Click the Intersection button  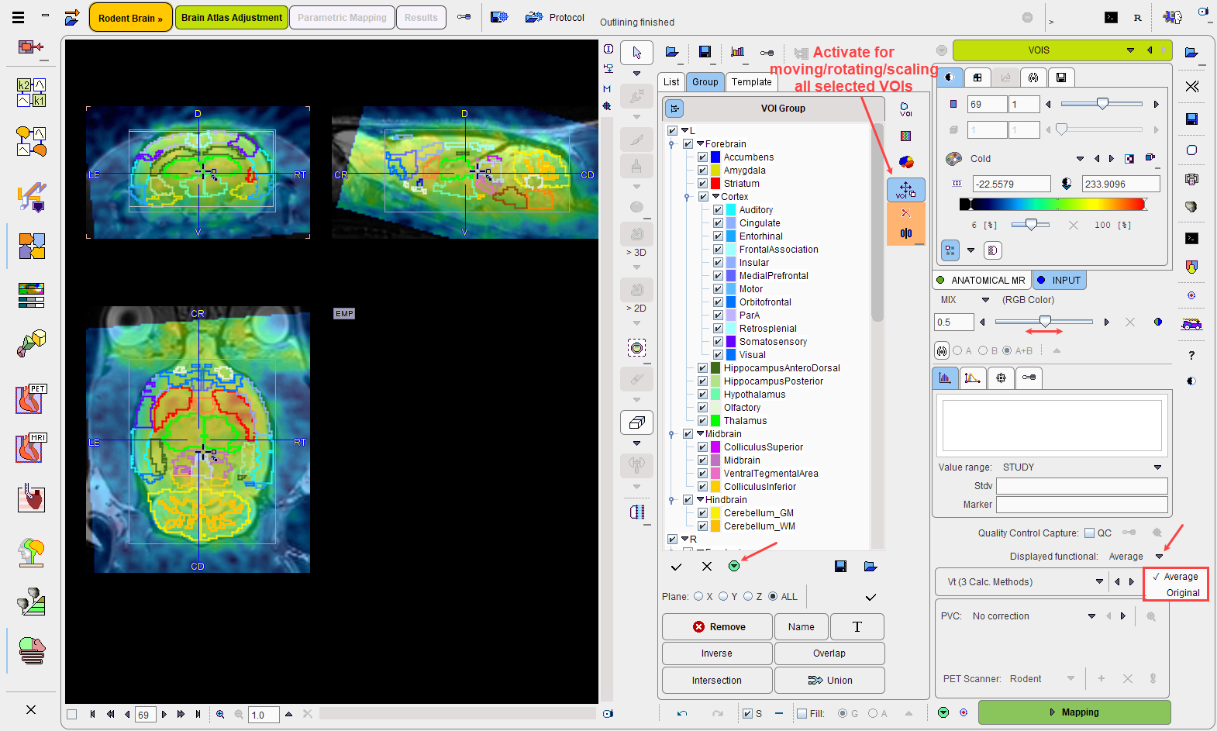717,681
